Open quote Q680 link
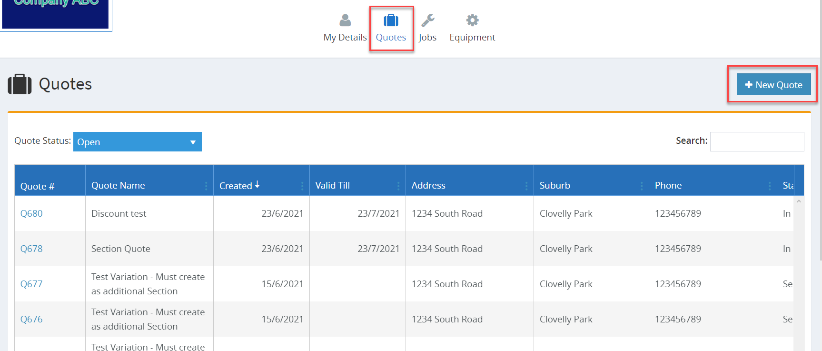Viewport: 822px width, 351px height. (31, 214)
